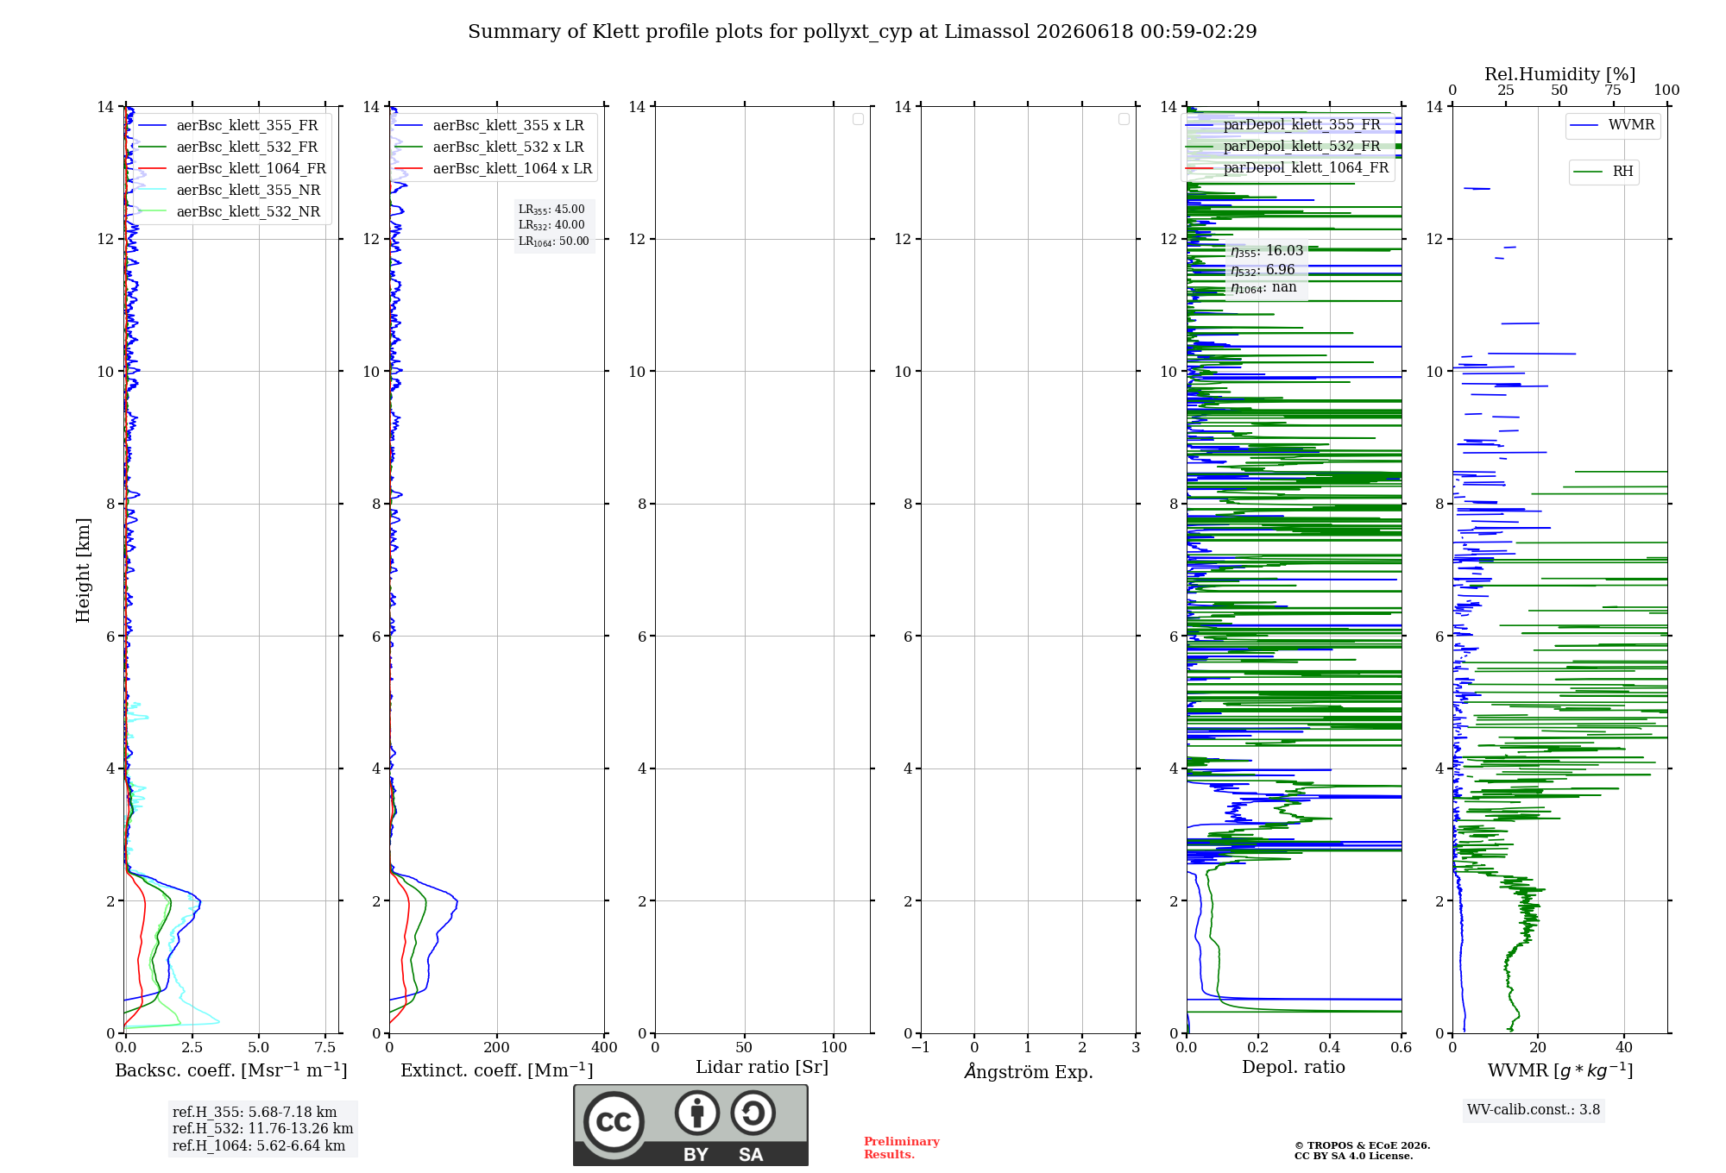
Task: Click the SA share-alike circular arrow icon
Action: click(753, 1113)
